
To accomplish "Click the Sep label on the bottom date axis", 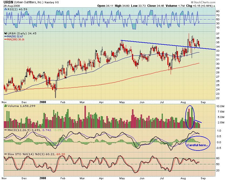I will (203, 178).
